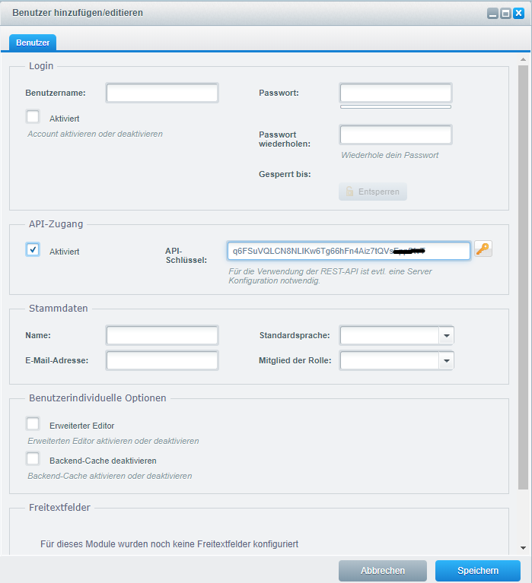This screenshot has width=532, height=583.
Task: Click the Freitextfelder not configured message
Action: coord(170,544)
